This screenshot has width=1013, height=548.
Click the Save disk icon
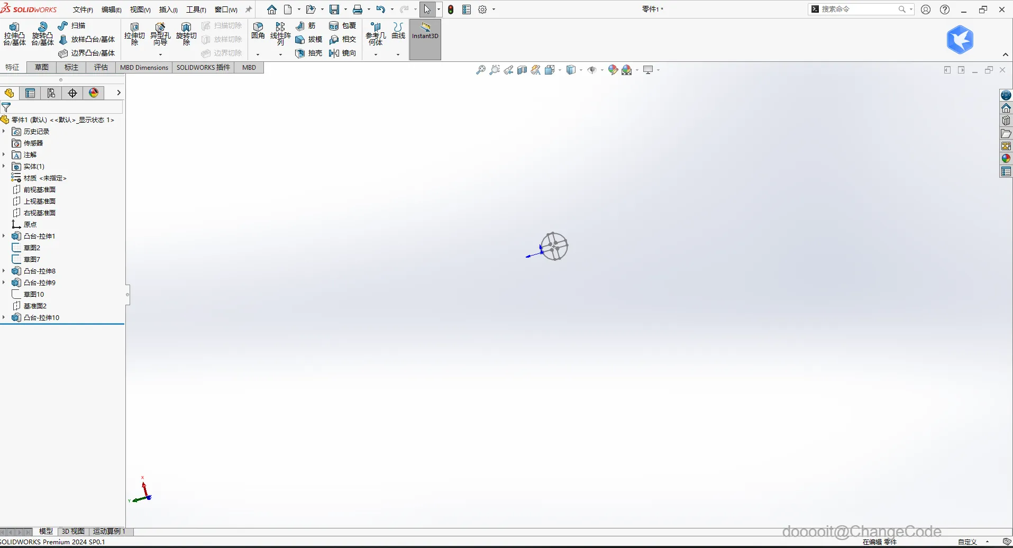334,10
